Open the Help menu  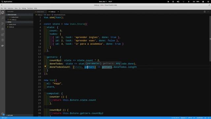pos(35,8)
